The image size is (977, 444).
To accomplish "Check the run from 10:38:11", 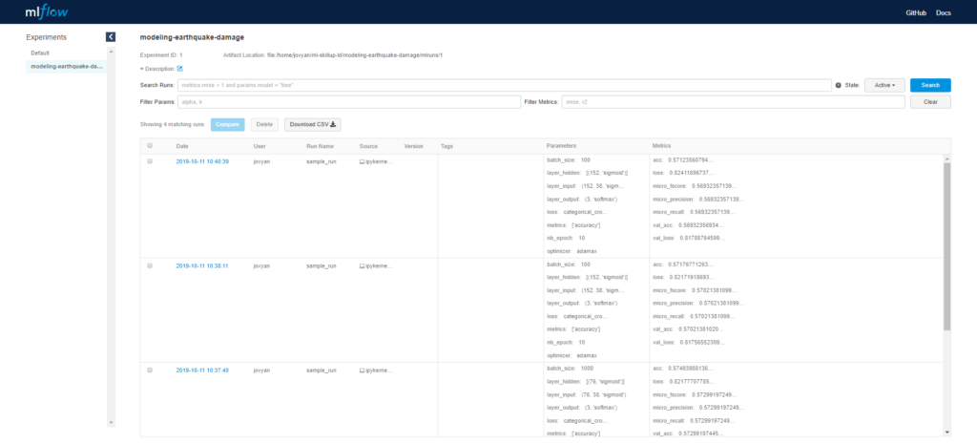I will click(x=150, y=265).
